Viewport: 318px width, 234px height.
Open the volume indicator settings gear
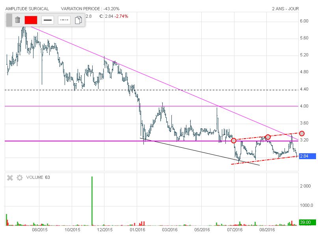20,178
